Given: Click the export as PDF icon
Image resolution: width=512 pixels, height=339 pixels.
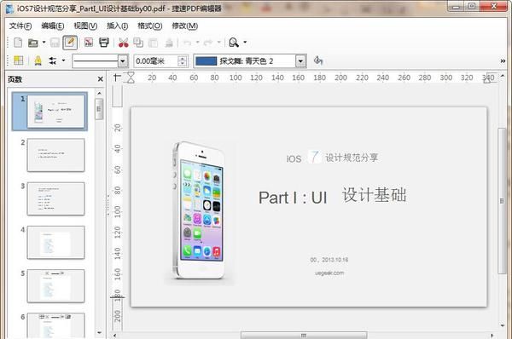Looking at the screenshot, I should pos(89,43).
